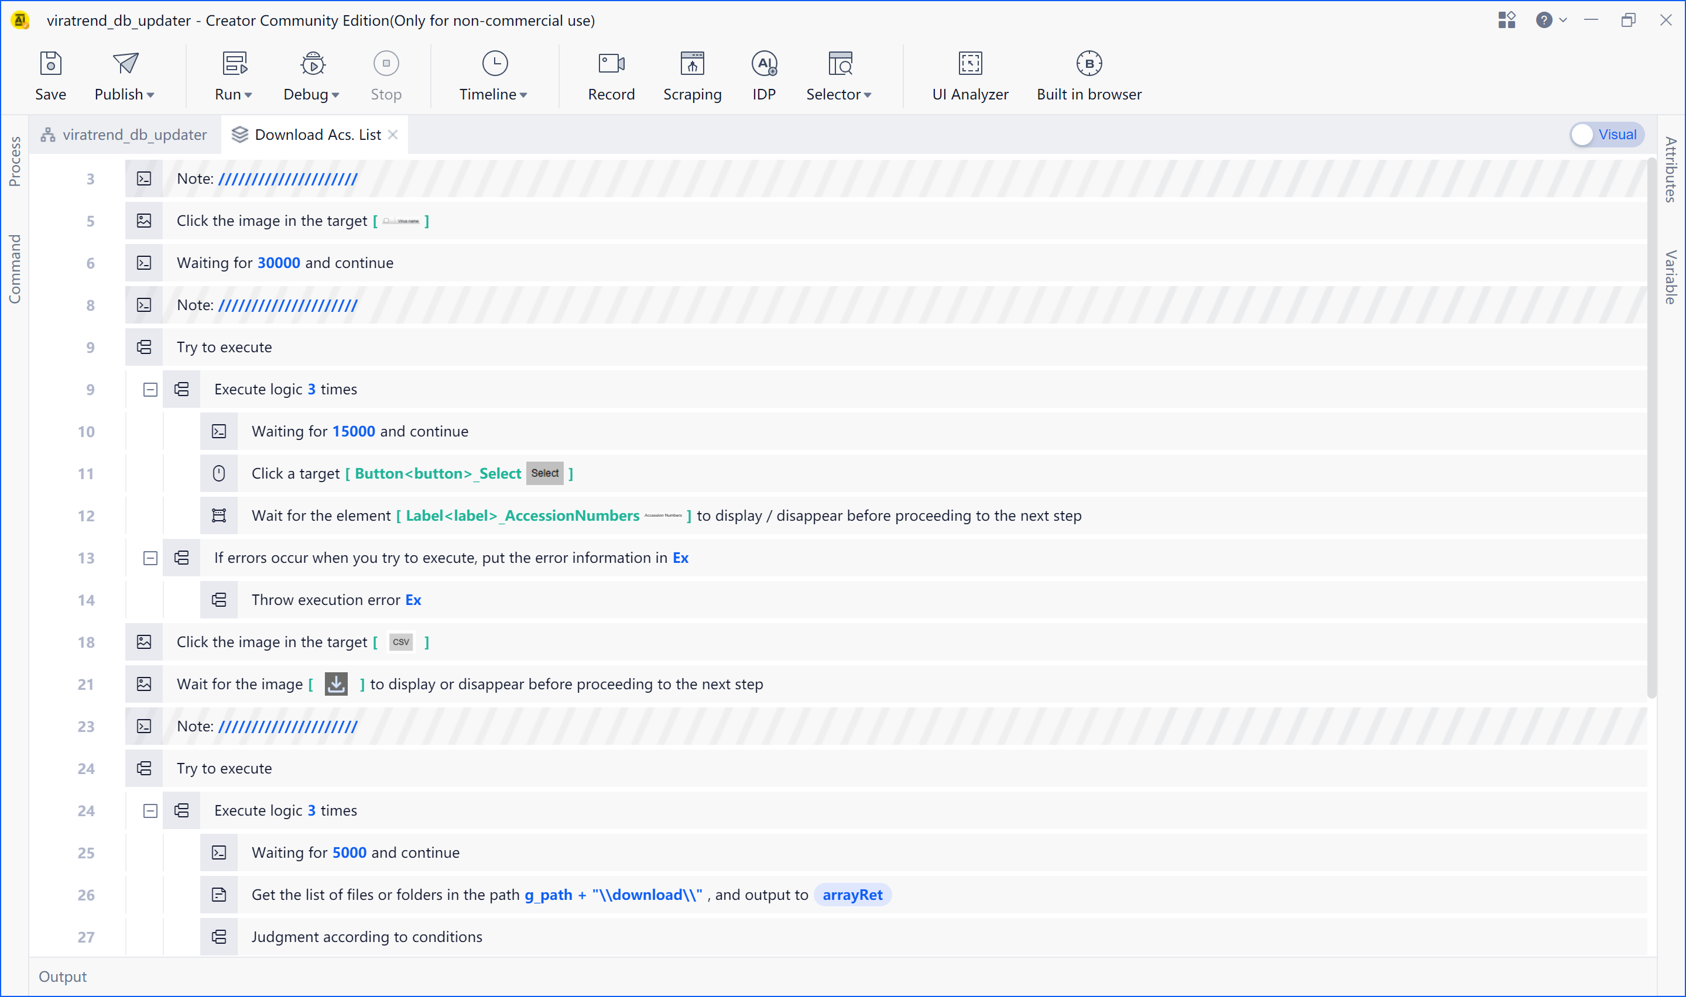Image resolution: width=1686 pixels, height=997 pixels.
Task: Expand the Selector dropdown arrow
Action: [x=868, y=95]
